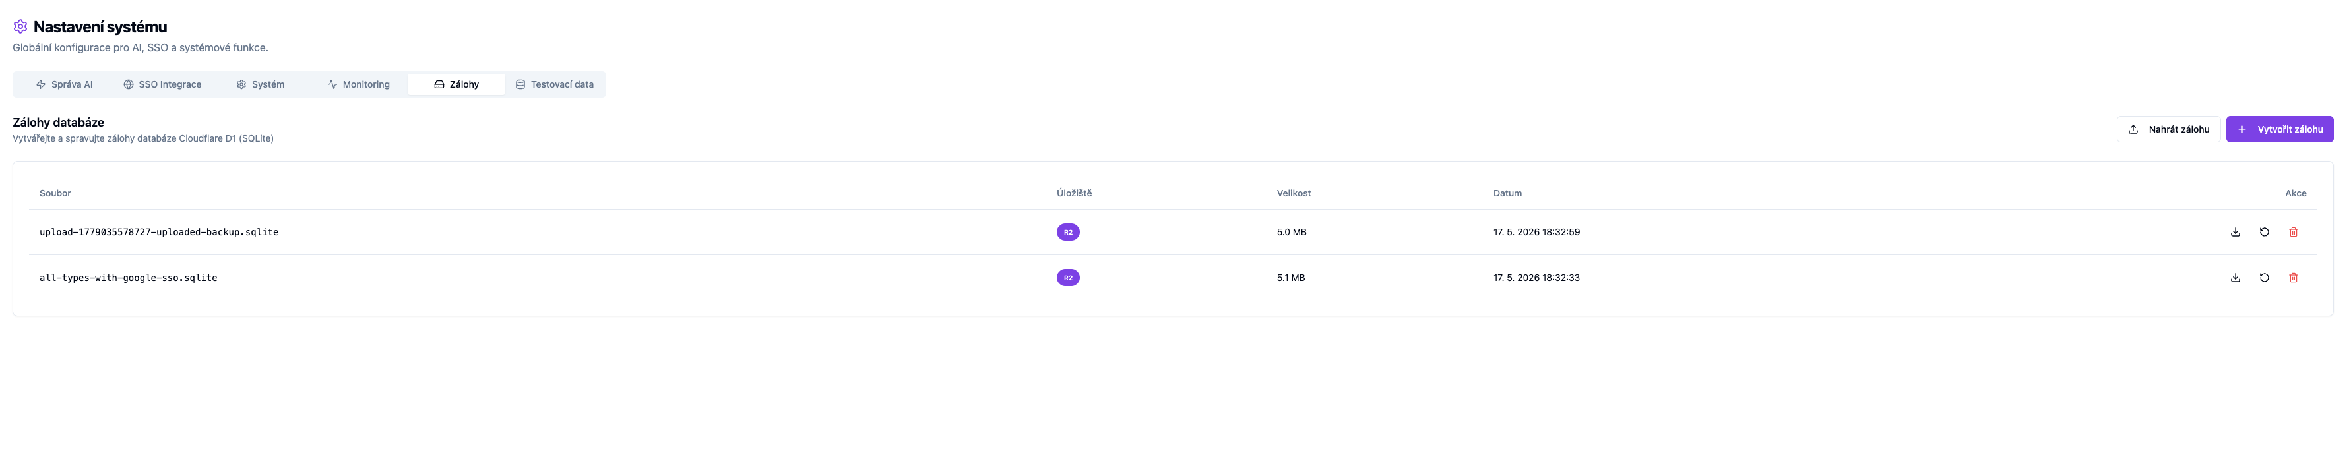The image size is (2351, 476).
Task: Click the Vytvořit zálohu button
Action: click(x=2279, y=129)
